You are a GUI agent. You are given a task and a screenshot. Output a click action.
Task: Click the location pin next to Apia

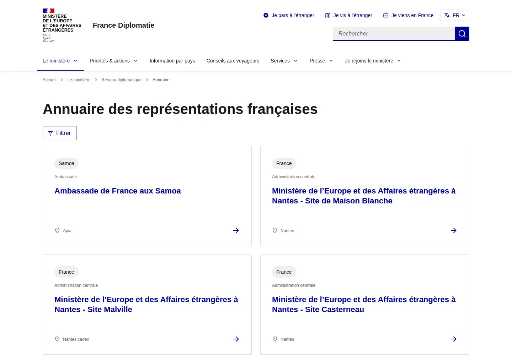57,230
